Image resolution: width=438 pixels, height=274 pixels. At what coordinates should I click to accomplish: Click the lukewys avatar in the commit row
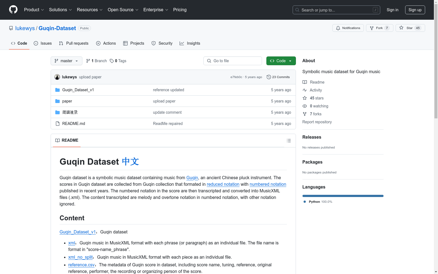point(57,77)
